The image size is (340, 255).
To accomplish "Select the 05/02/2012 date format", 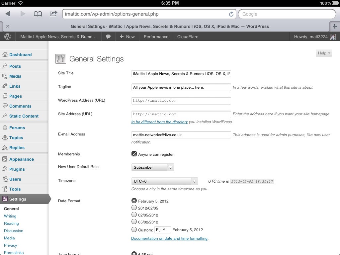I will (x=134, y=221).
